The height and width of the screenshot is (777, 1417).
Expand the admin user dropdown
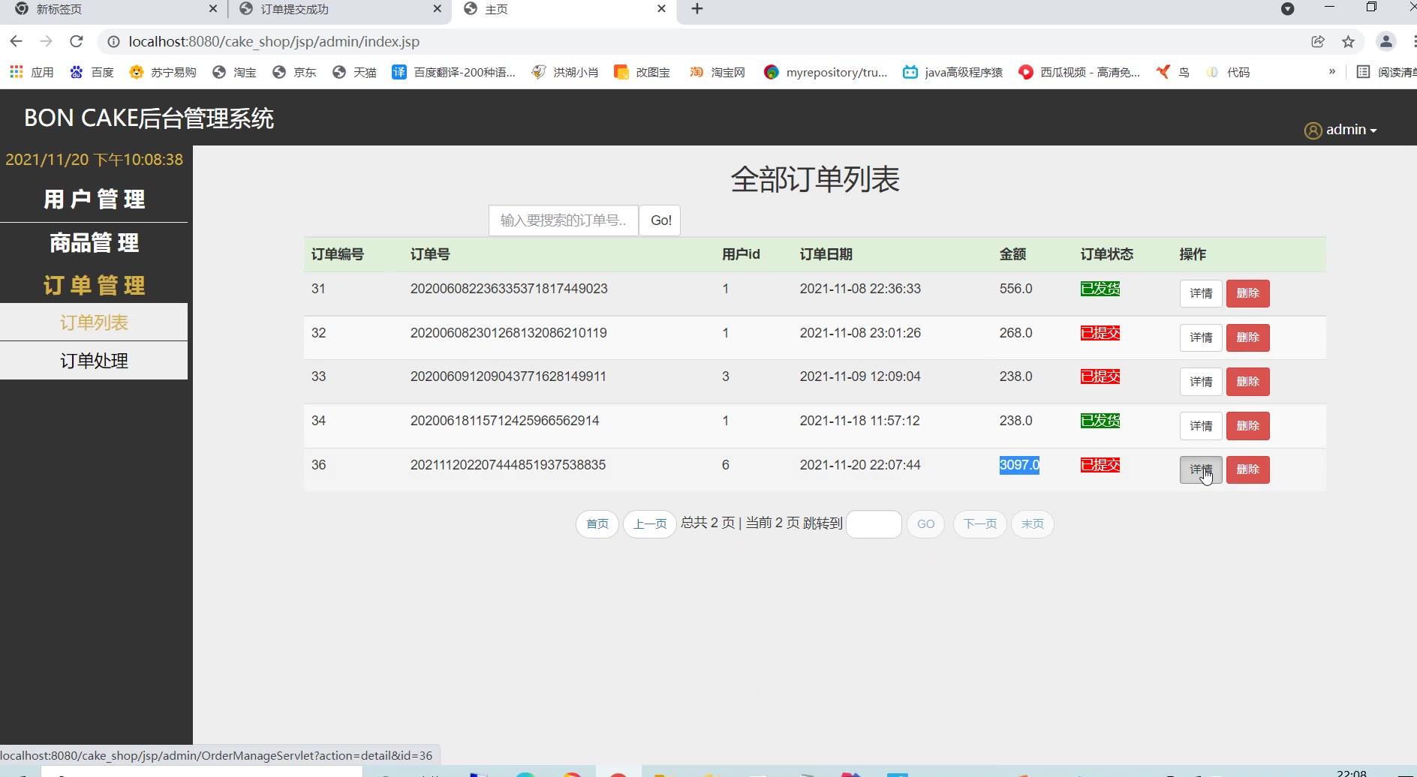pyautogui.click(x=1341, y=130)
